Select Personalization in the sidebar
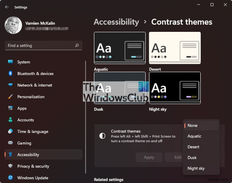Screen dimensions: 232x183 coord(43,97)
